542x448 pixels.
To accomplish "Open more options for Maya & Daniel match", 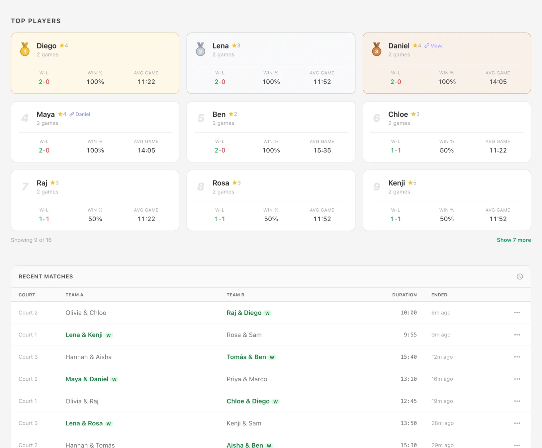I will coord(517,379).
